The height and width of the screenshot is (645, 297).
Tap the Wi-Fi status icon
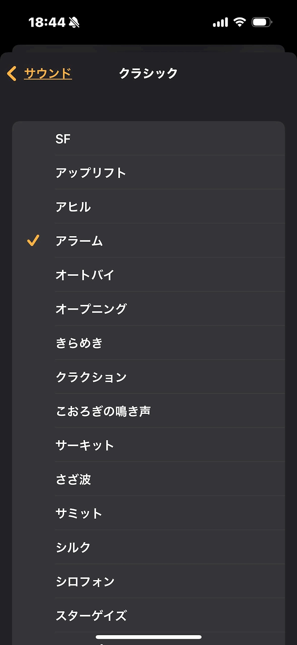240,22
